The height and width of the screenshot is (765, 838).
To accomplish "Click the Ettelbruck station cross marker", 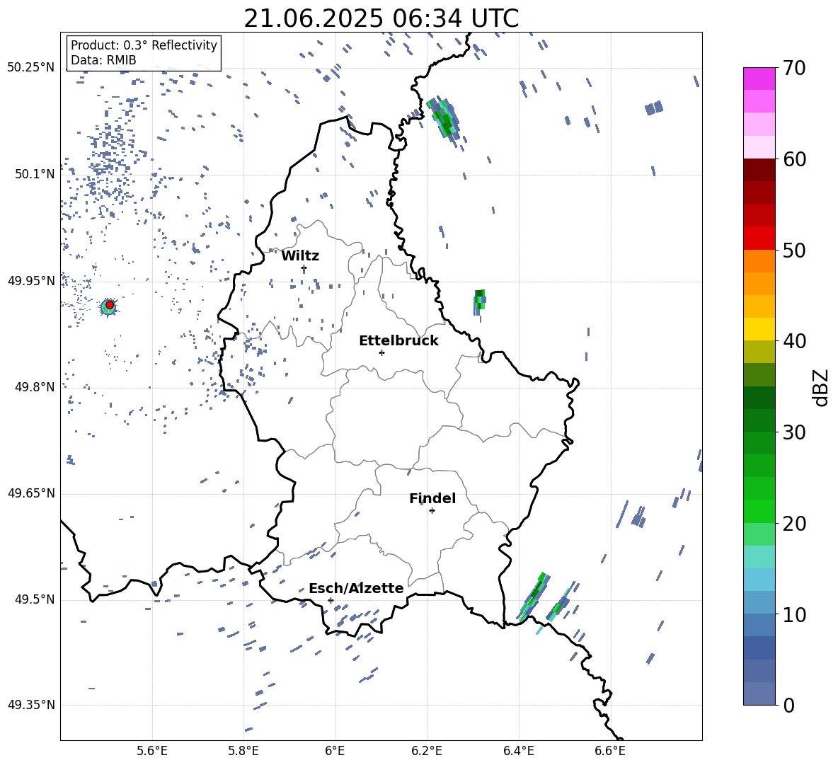I will coord(381,352).
